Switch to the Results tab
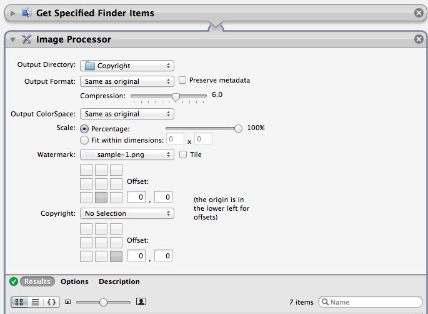The image size is (428, 314). point(37,281)
